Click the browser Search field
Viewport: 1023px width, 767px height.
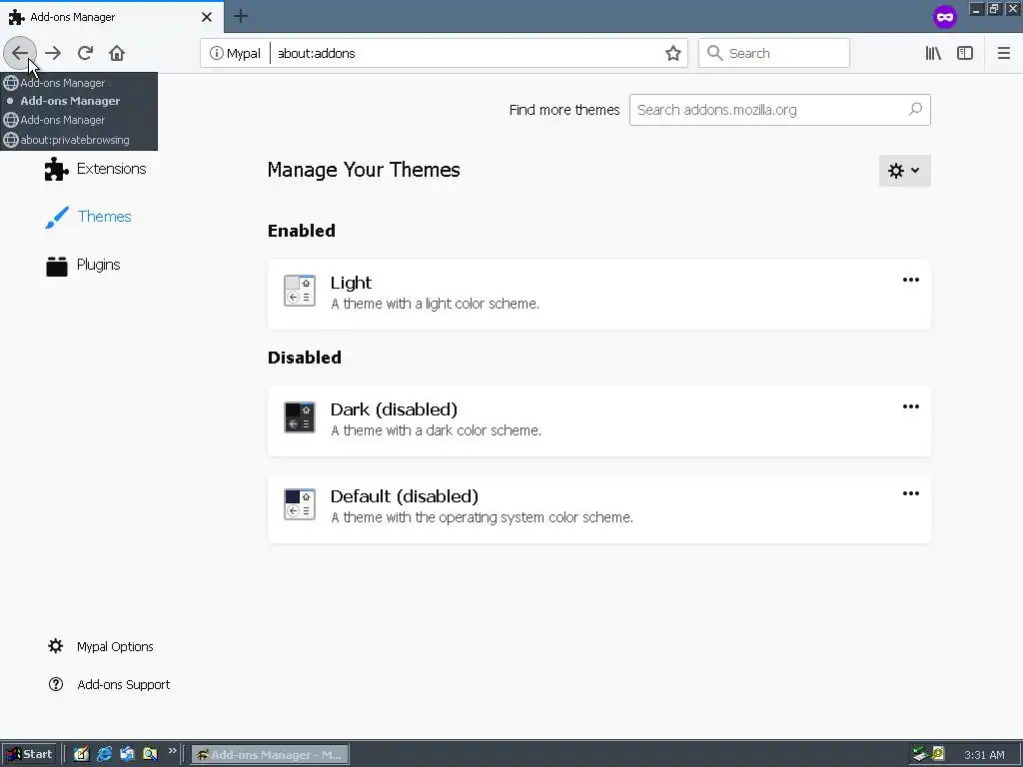(x=774, y=53)
